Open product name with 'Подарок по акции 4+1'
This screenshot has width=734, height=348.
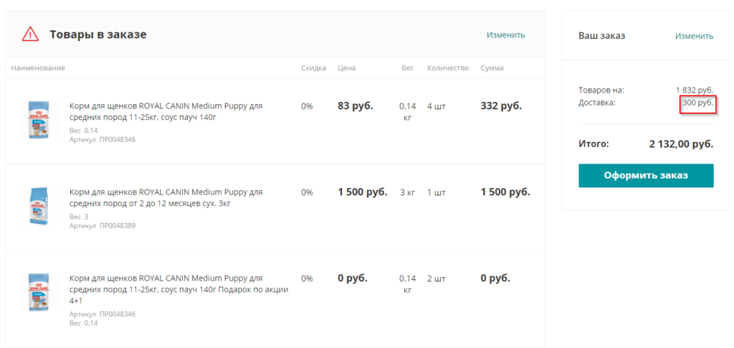pyautogui.click(x=178, y=289)
